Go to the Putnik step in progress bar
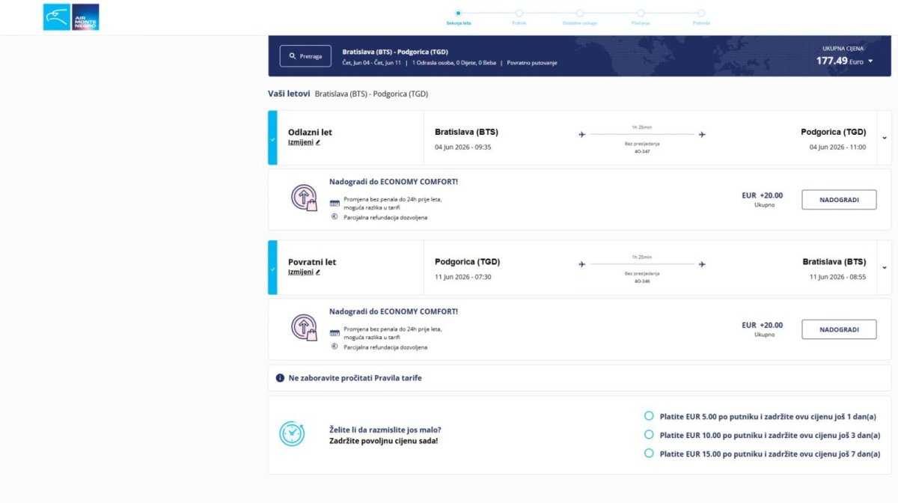898x503 pixels. [519, 13]
